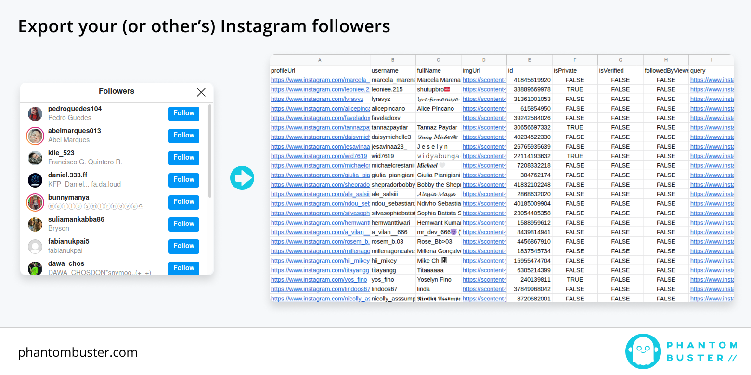751x375 pixels.
Task: Click username cell alicepincano
Action: (x=393, y=109)
